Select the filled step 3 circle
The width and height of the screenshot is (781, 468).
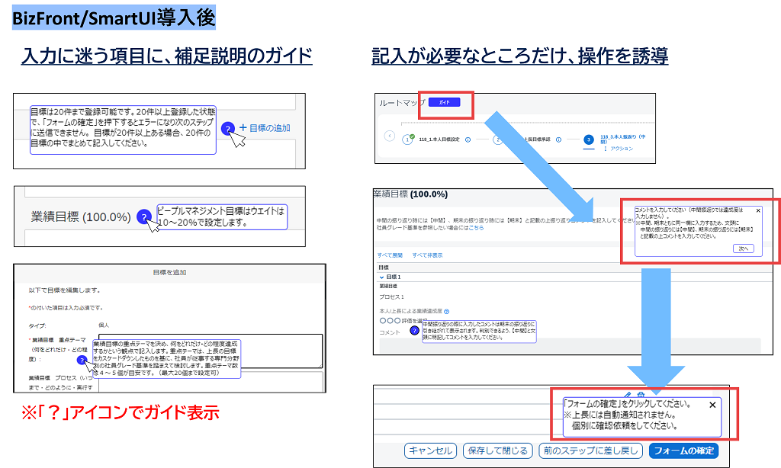point(589,140)
